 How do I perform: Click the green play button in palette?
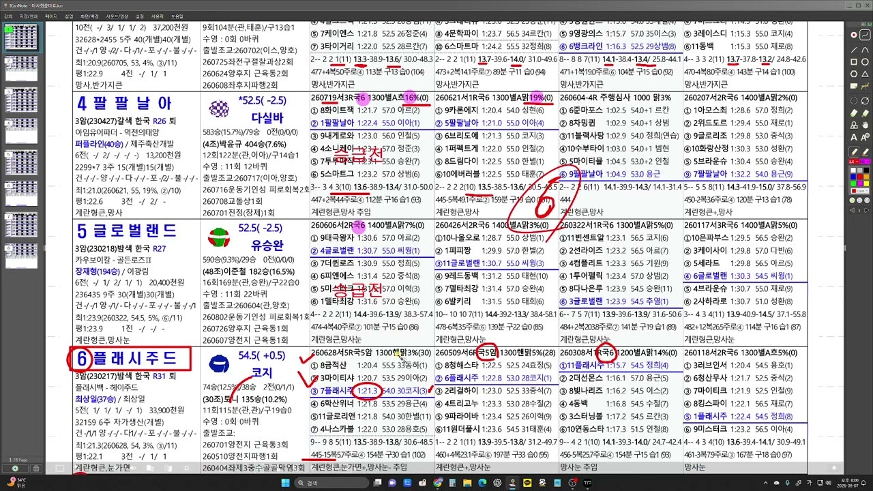852,200
